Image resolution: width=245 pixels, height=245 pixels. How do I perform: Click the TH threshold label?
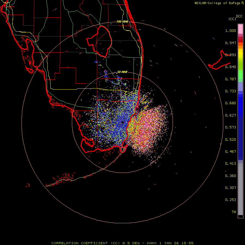click(x=234, y=212)
